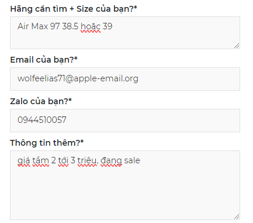Screen dimensions: 253x223
Task: Click the underlined word "đang"
Action: [x=111, y=161]
